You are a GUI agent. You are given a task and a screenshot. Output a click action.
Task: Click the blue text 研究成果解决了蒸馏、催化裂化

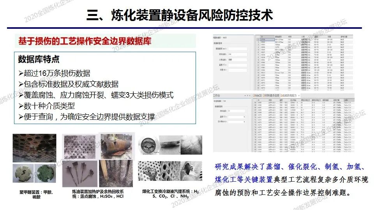(289, 167)
